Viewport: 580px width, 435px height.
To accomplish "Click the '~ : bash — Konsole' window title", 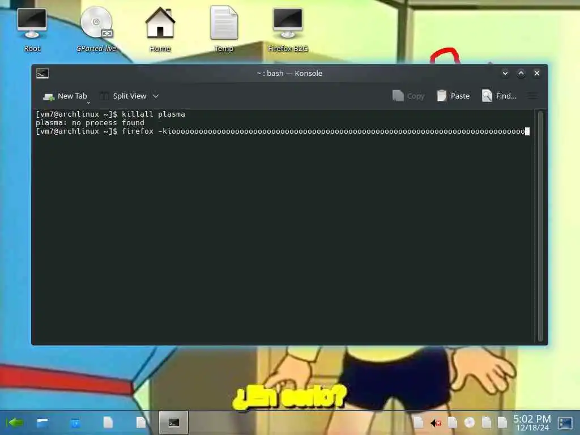I will pyautogui.click(x=289, y=73).
